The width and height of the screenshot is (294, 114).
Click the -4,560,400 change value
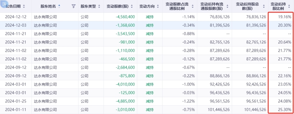point(125,17)
